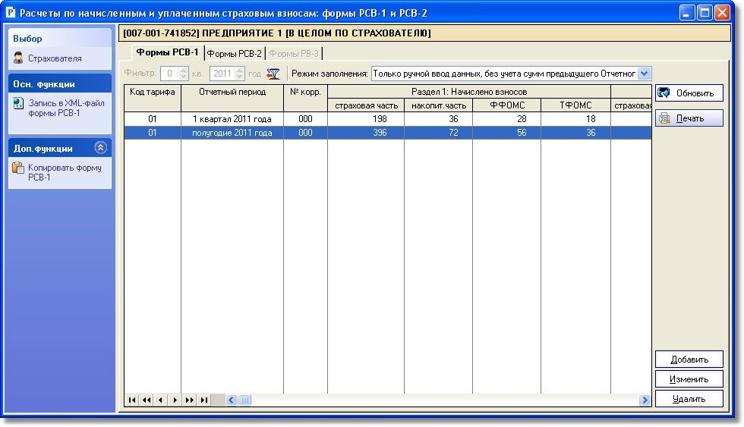Minimize the window

pyautogui.click(x=686, y=12)
